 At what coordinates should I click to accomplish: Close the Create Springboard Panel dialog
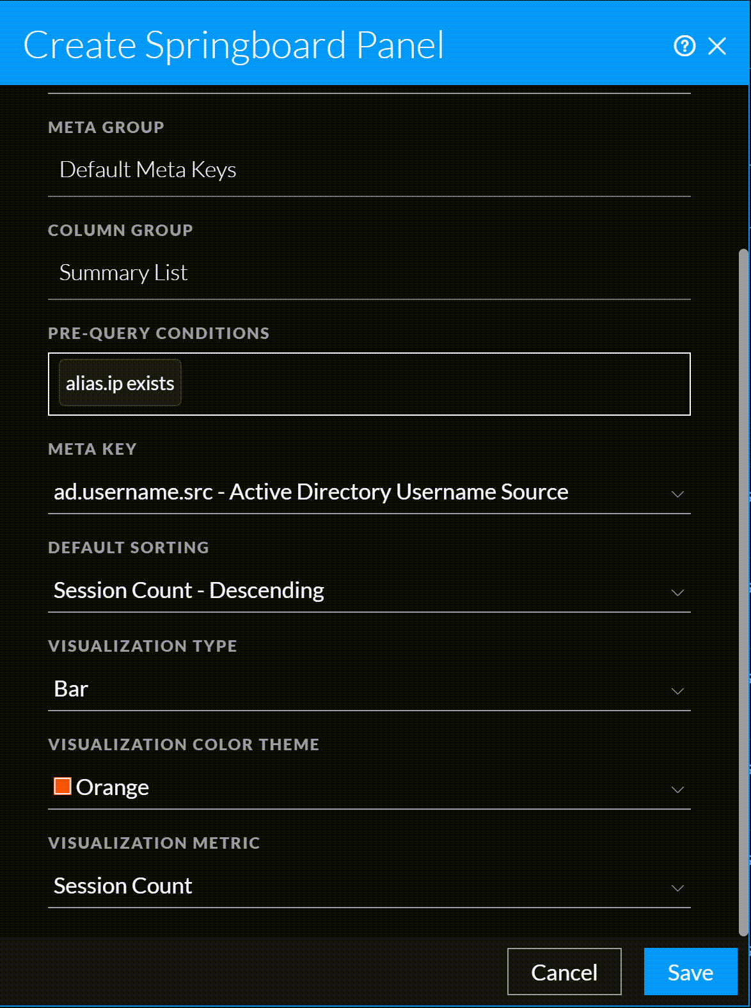pos(717,46)
